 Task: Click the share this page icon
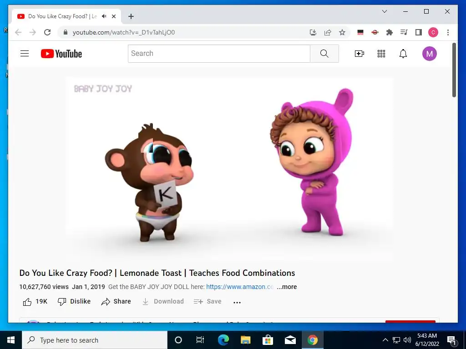point(328,32)
